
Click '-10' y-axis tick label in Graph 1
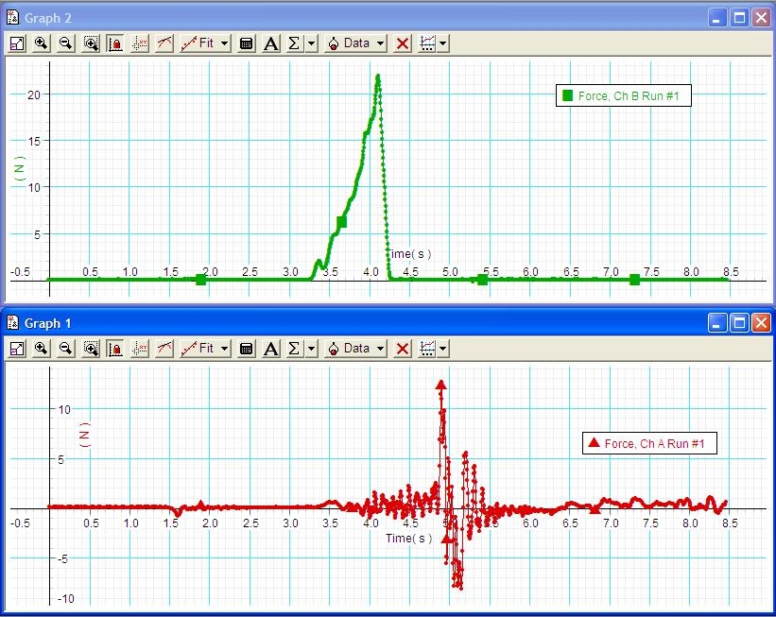click(66, 599)
